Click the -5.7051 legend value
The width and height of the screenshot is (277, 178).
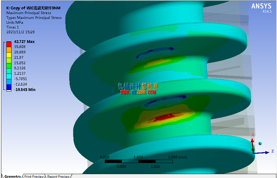tap(20, 79)
